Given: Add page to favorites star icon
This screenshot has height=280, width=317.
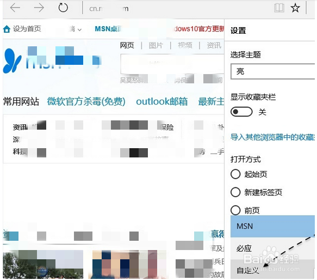Looking at the screenshot, I should (x=295, y=8).
